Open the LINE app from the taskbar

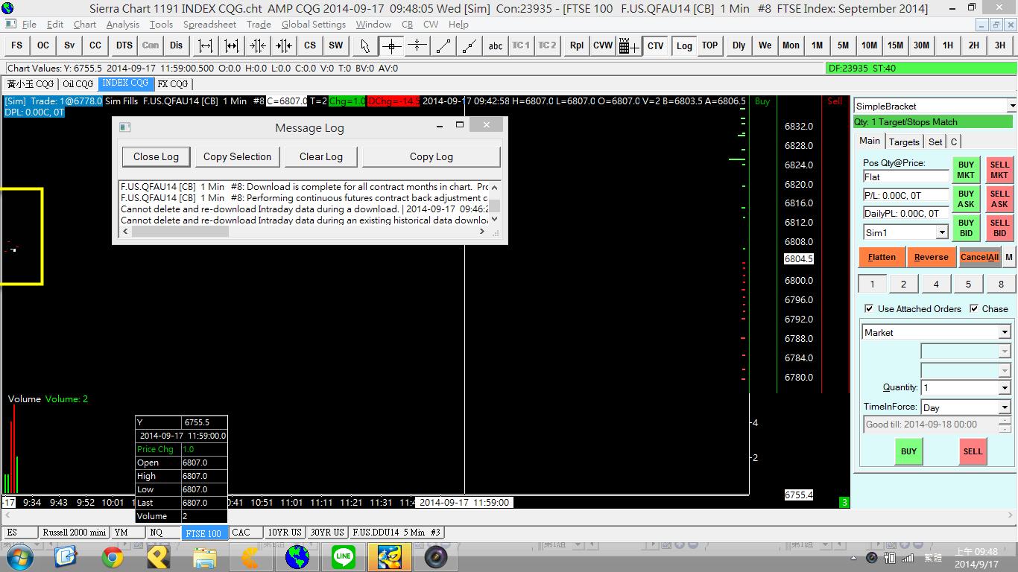click(344, 556)
